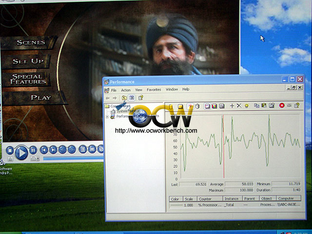312x234 pixels.
Task: Click the console icon beside File menu
Action: [x=107, y=90]
